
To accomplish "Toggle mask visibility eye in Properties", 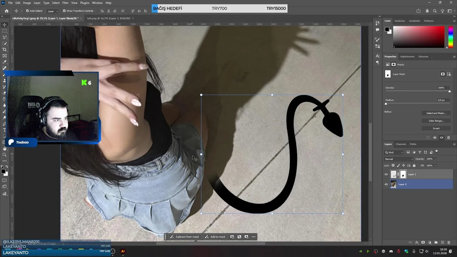I will [441, 137].
